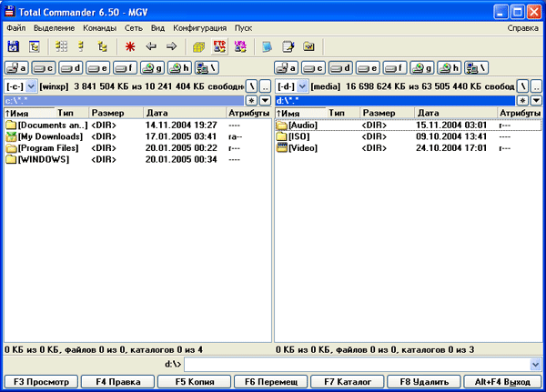Click the F5 Копия button
Image resolution: width=546 pixels, height=392 pixels.
click(x=195, y=382)
